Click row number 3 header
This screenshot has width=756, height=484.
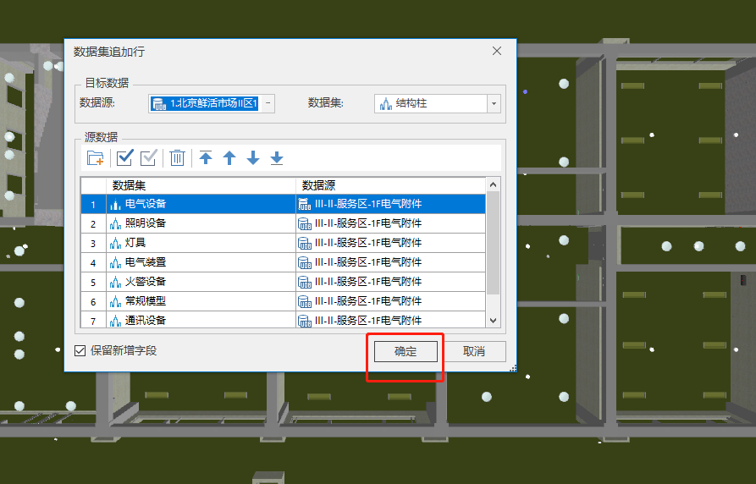(93, 243)
